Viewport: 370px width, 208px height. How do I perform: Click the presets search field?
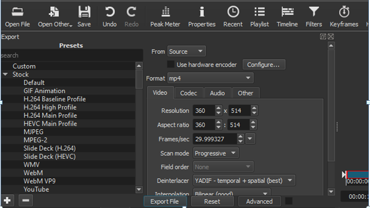72,55
